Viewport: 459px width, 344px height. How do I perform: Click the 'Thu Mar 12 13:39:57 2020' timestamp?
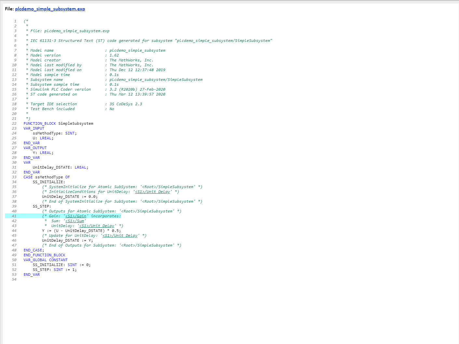[x=137, y=94]
